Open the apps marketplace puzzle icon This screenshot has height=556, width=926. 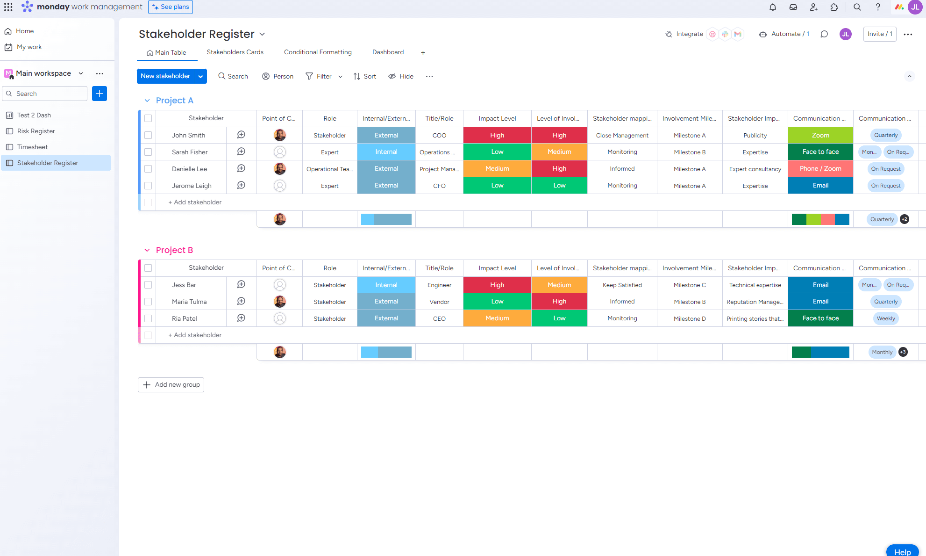(834, 7)
